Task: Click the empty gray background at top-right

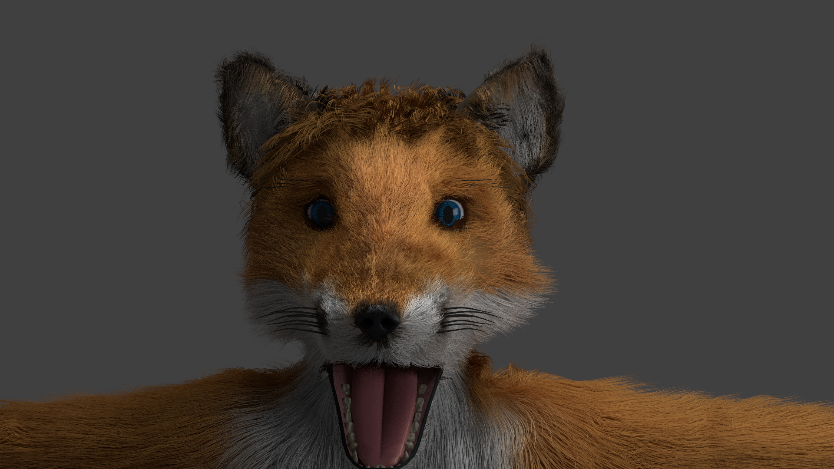Action: tap(738, 65)
